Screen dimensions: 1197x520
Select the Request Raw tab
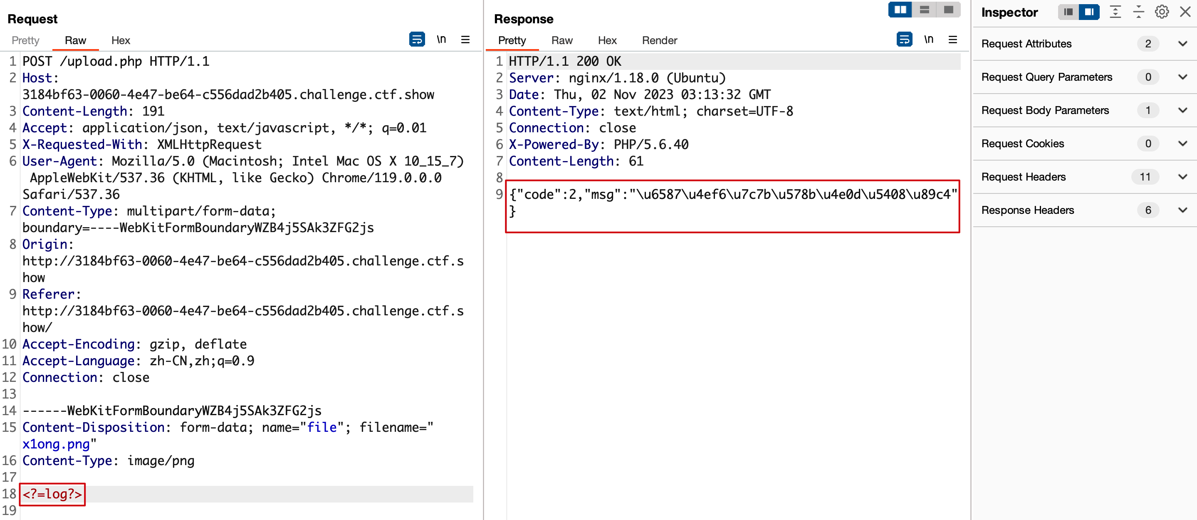[75, 40]
